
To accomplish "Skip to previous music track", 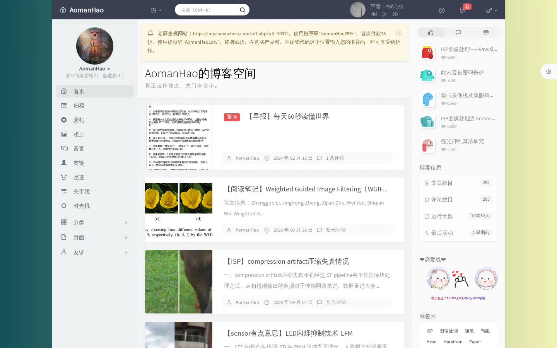I will (x=374, y=14).
